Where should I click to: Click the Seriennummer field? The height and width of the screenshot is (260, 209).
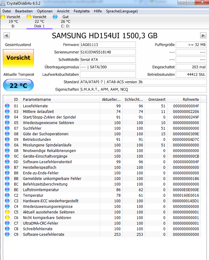pyautogui.click(x=108, y=52)
